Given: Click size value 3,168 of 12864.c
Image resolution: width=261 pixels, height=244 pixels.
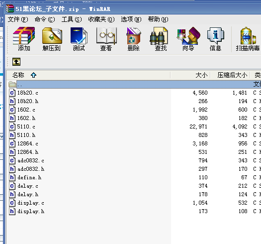Looking at the screenshot, I should (200, 143).
